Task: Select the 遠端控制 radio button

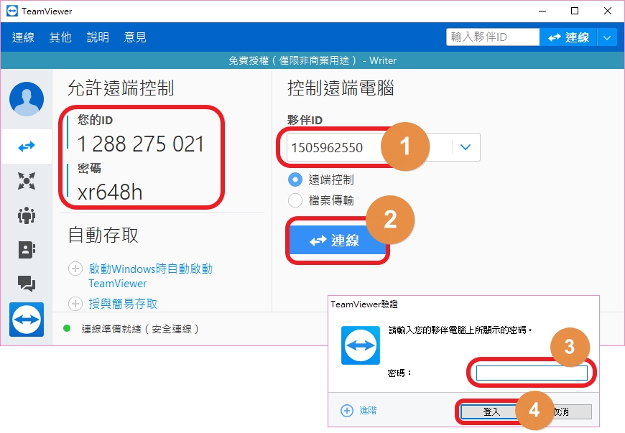Action: pyautogui.click(x=295, y=180)
